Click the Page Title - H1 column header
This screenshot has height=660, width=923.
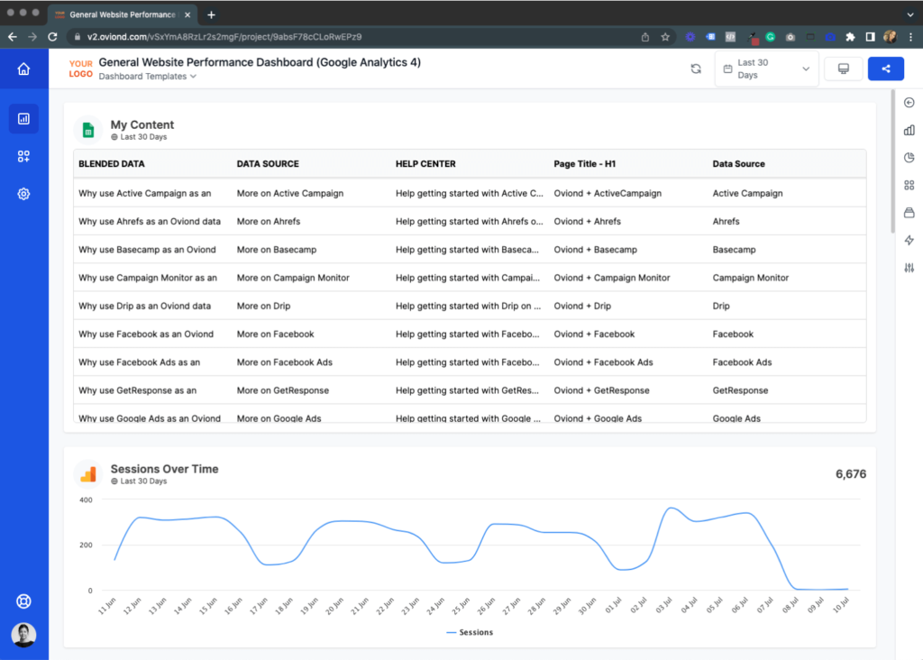[x=584, y=164]
